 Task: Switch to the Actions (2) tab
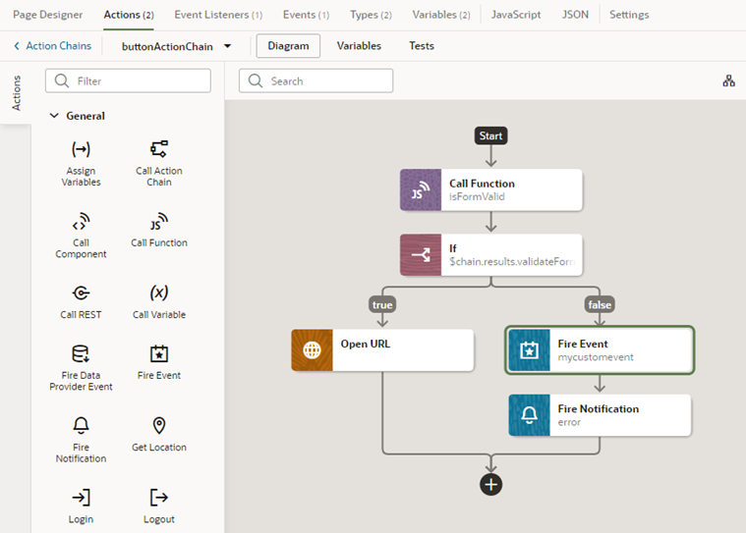pos(129,15)
